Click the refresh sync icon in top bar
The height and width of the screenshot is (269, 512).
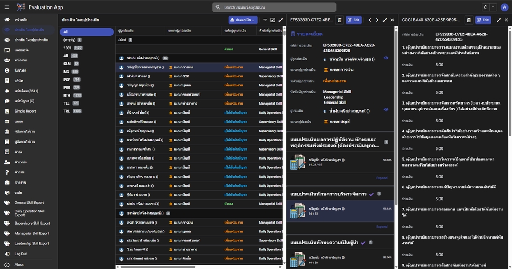(485, 7)
